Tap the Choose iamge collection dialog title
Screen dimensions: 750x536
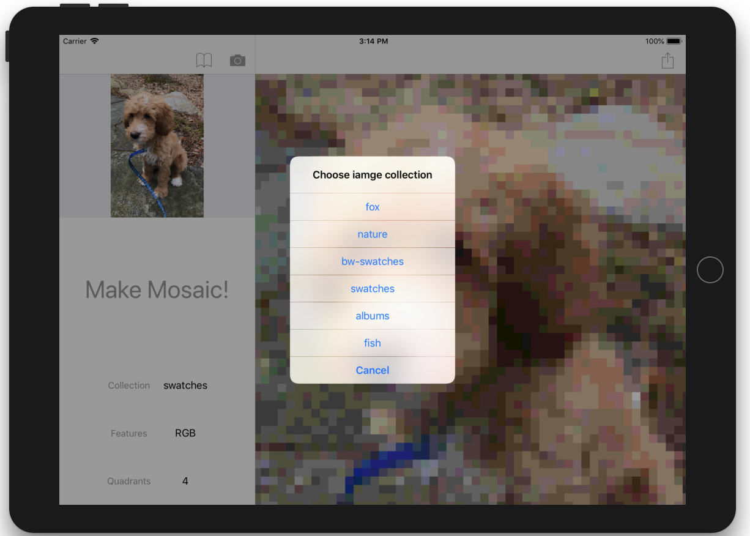pos(373,175)
